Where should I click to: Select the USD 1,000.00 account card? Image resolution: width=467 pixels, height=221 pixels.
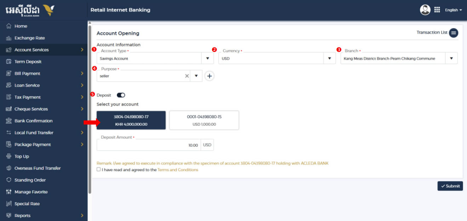(204, 120)
